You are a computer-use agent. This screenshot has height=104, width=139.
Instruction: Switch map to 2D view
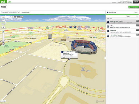[x=13, y=17]
